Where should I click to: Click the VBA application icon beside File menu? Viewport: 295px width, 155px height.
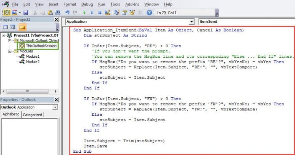(7, 4)
